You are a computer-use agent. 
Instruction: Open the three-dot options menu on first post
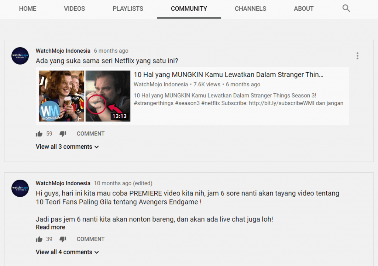[357, 56]
